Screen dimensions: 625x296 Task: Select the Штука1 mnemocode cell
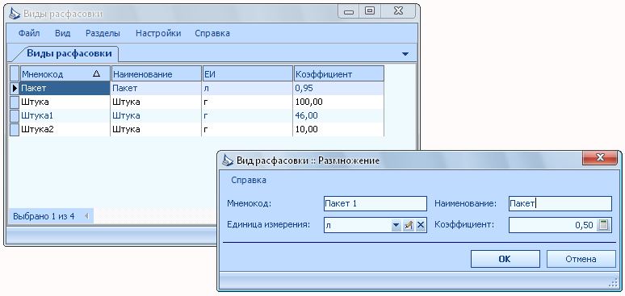click(65, 115)
